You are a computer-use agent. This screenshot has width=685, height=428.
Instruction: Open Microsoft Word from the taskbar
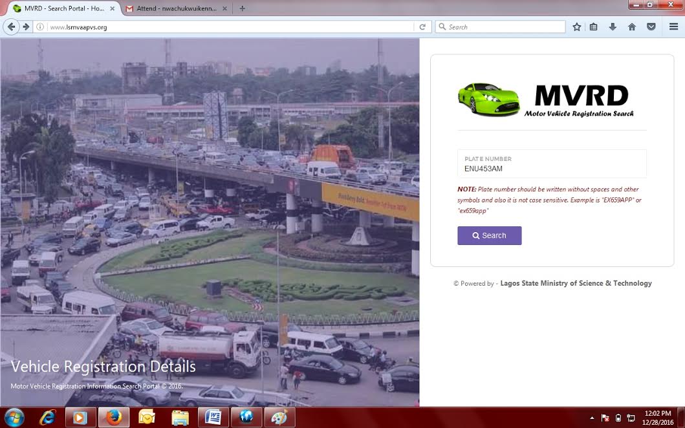pos(213,418)
